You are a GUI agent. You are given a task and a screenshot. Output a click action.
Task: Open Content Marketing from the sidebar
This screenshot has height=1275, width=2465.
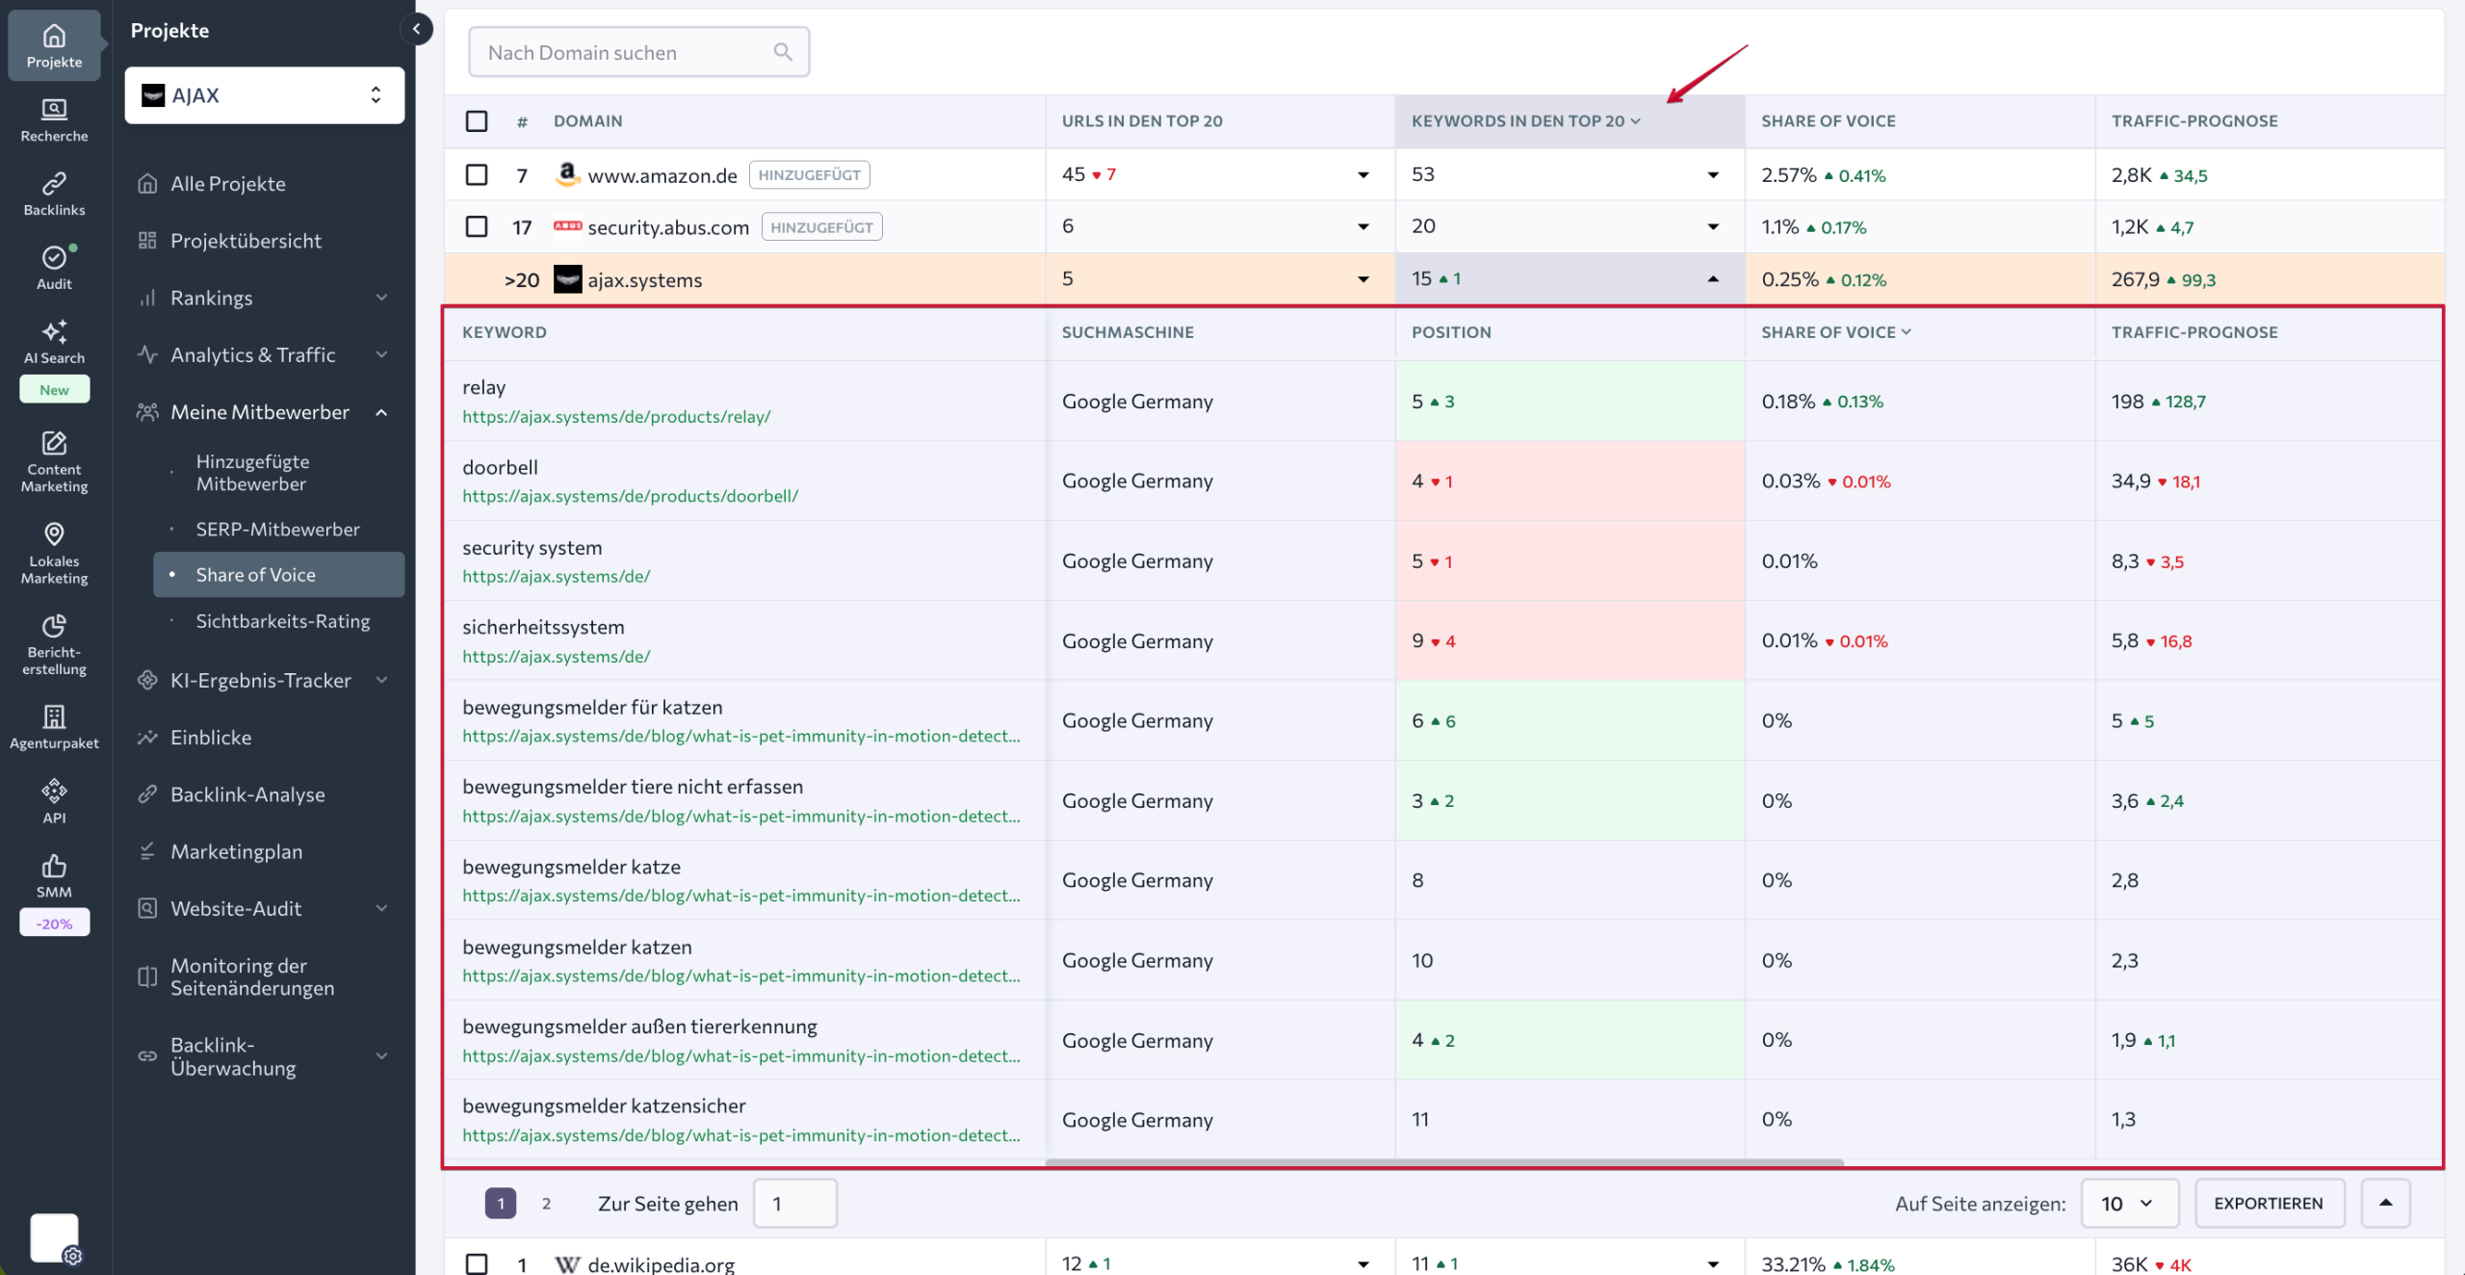tap(54, 462)
